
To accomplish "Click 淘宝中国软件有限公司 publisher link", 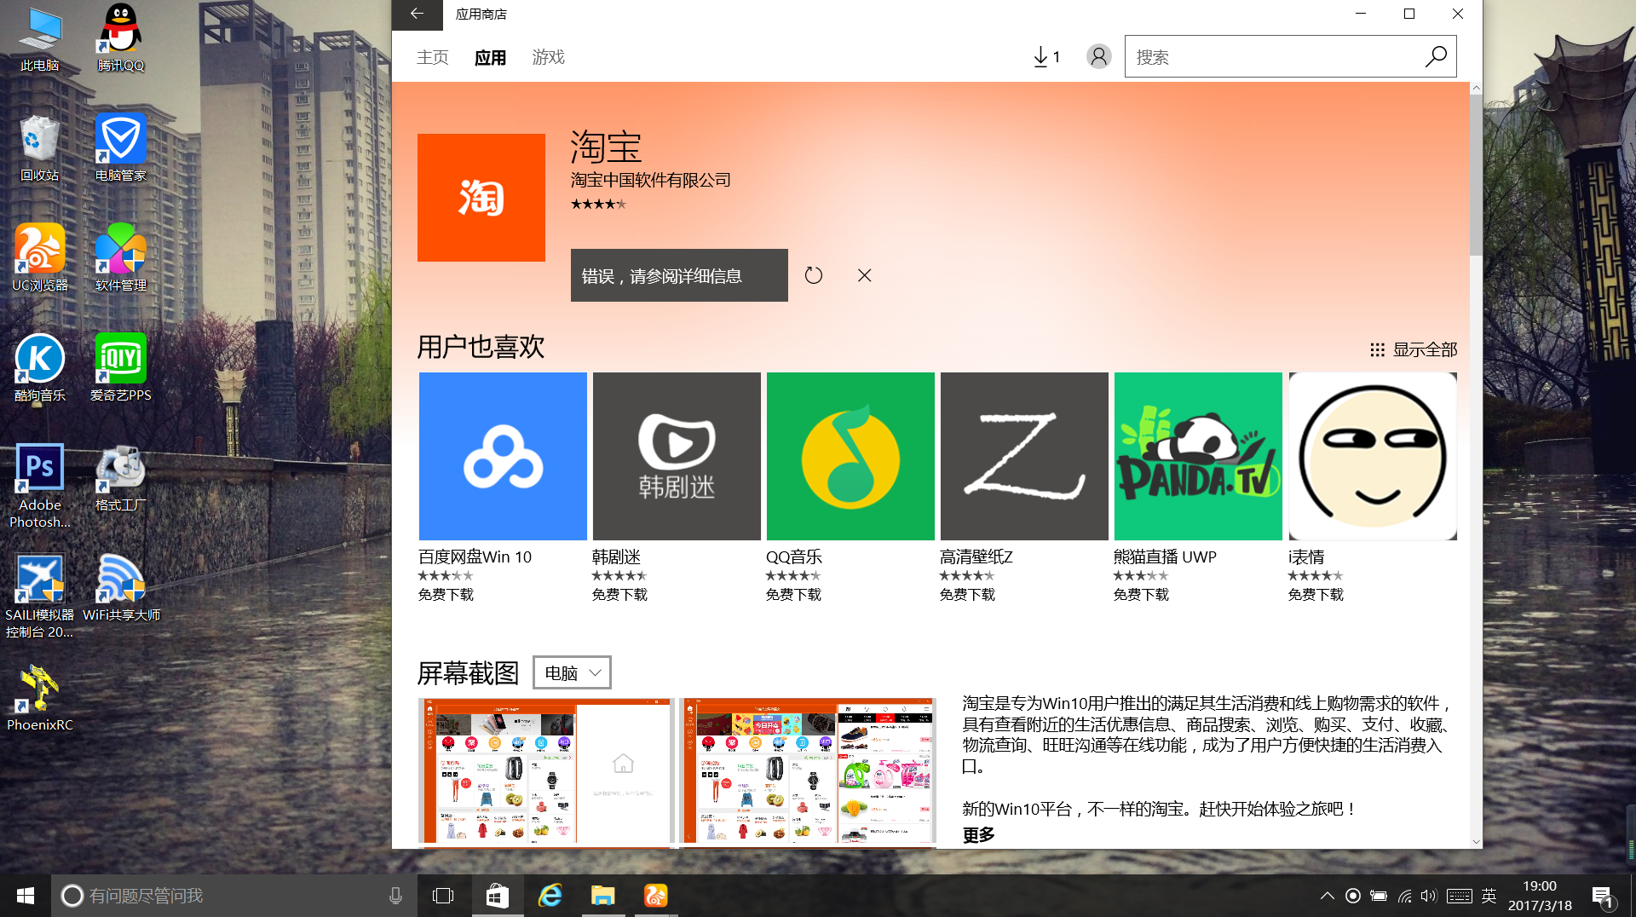I will (x=650, y=180).
